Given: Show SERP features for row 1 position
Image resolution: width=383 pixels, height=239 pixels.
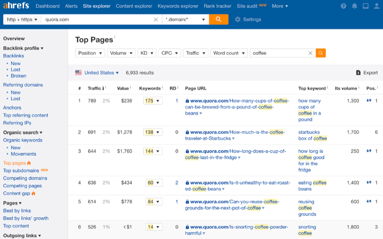Looking at the screenshot, I should point(369,100).
